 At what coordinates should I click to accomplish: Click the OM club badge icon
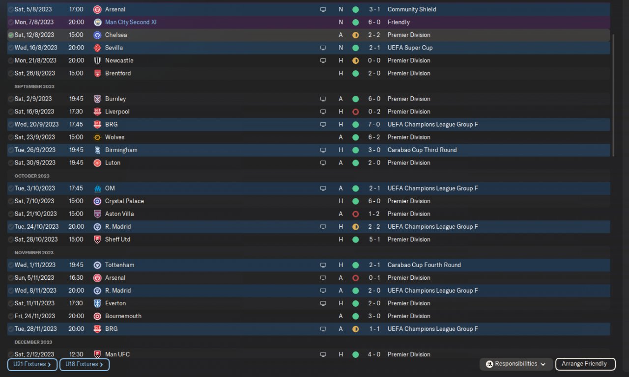(97, 188)
